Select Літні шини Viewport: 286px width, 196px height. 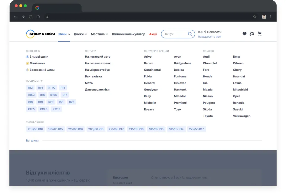pos(35,63)
